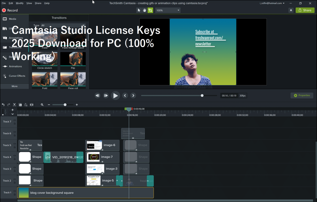317x202 pixels.
Task: Click the green Share button
Action: [305, 10]
